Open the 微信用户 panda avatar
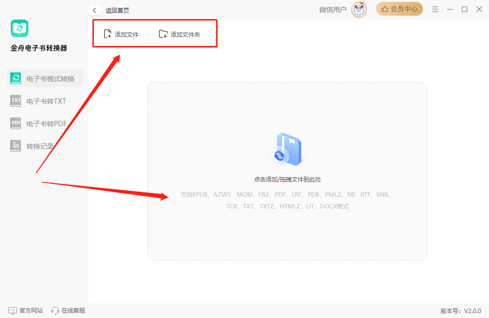Screen dimensions: 489x318 359,9
